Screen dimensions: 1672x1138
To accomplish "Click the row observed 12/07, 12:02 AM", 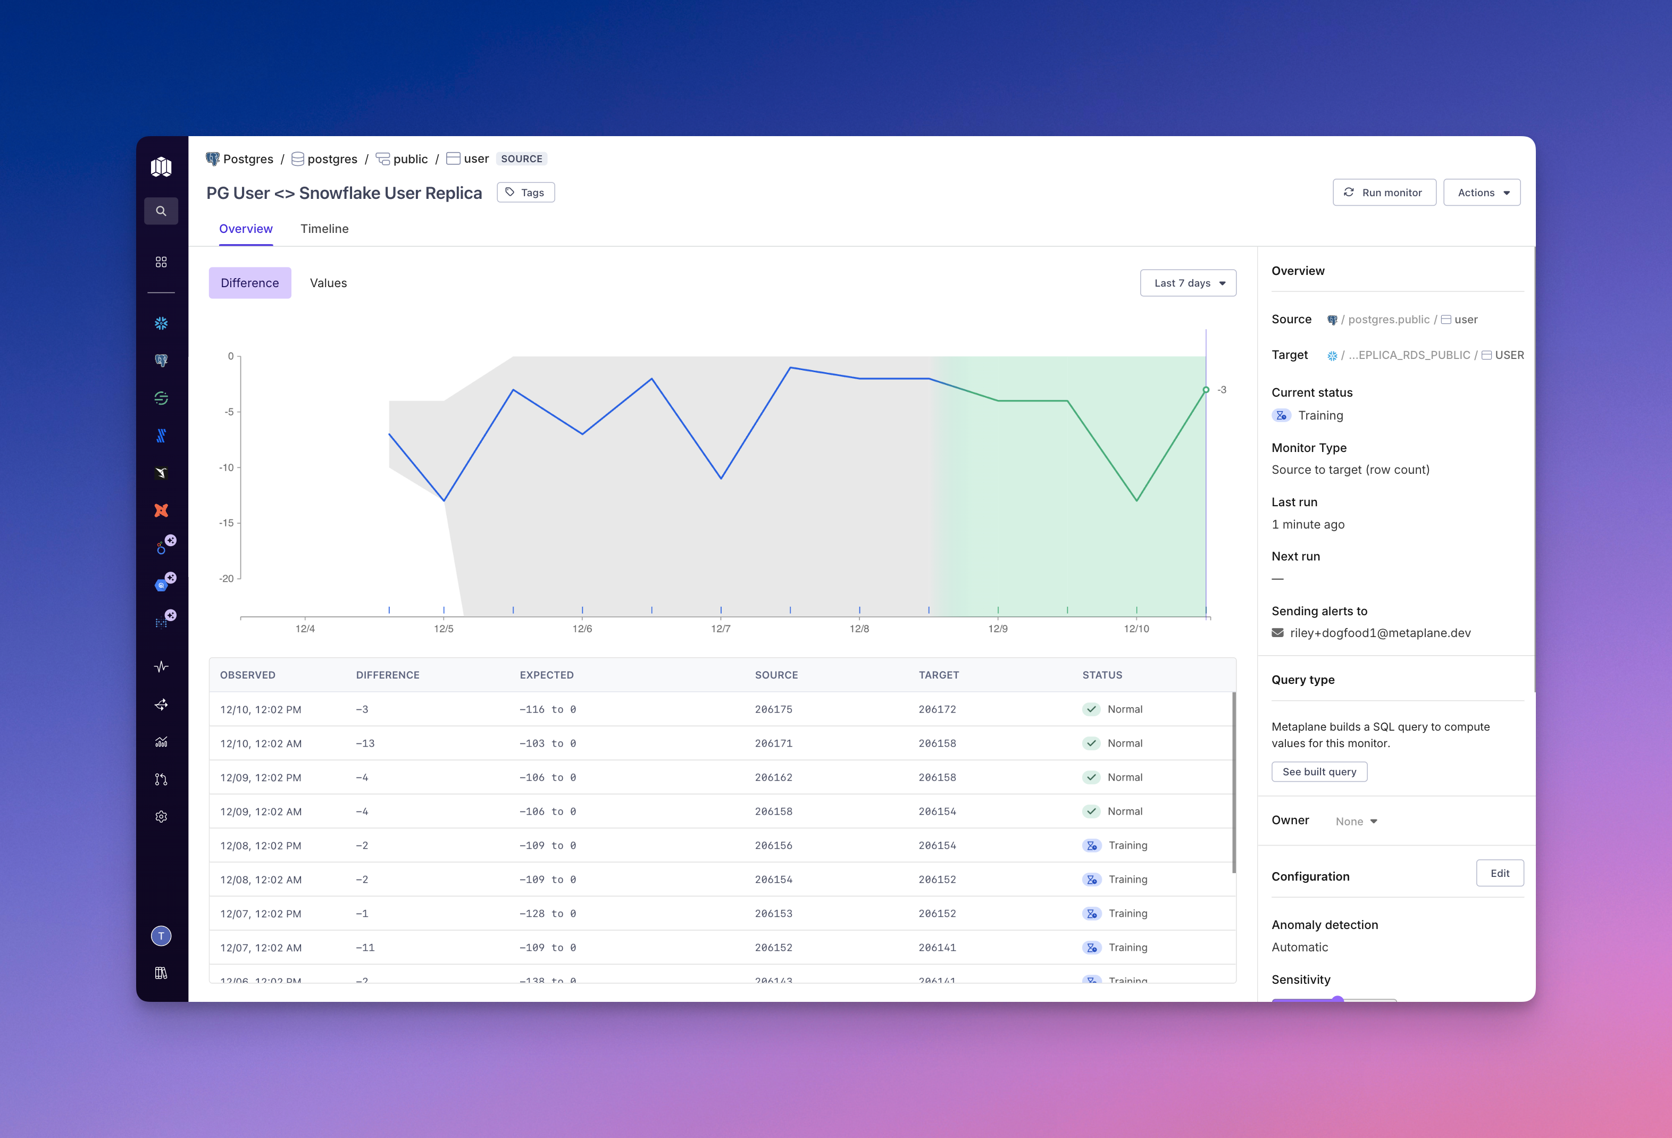I will pos(721,948).
